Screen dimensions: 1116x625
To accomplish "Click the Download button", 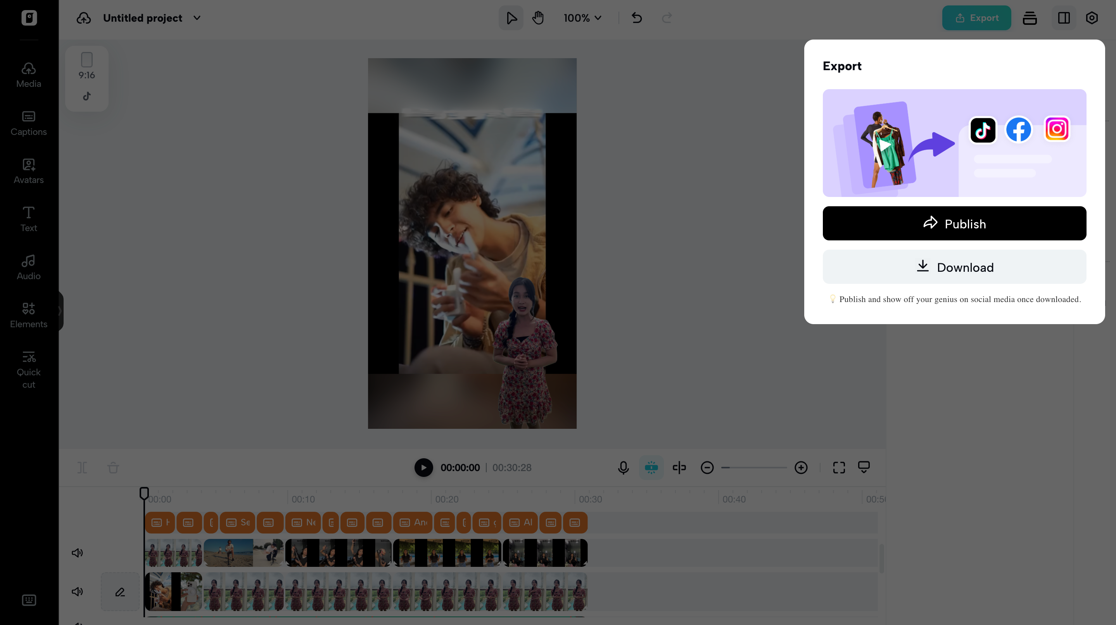I will (954, 267).
